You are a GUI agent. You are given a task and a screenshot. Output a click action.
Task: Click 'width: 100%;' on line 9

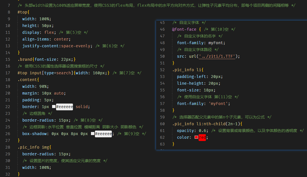click(x=37, y=19)
